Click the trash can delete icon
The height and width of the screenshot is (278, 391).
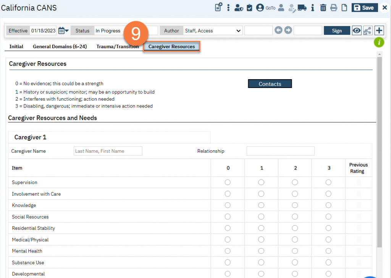click(323, 8)
